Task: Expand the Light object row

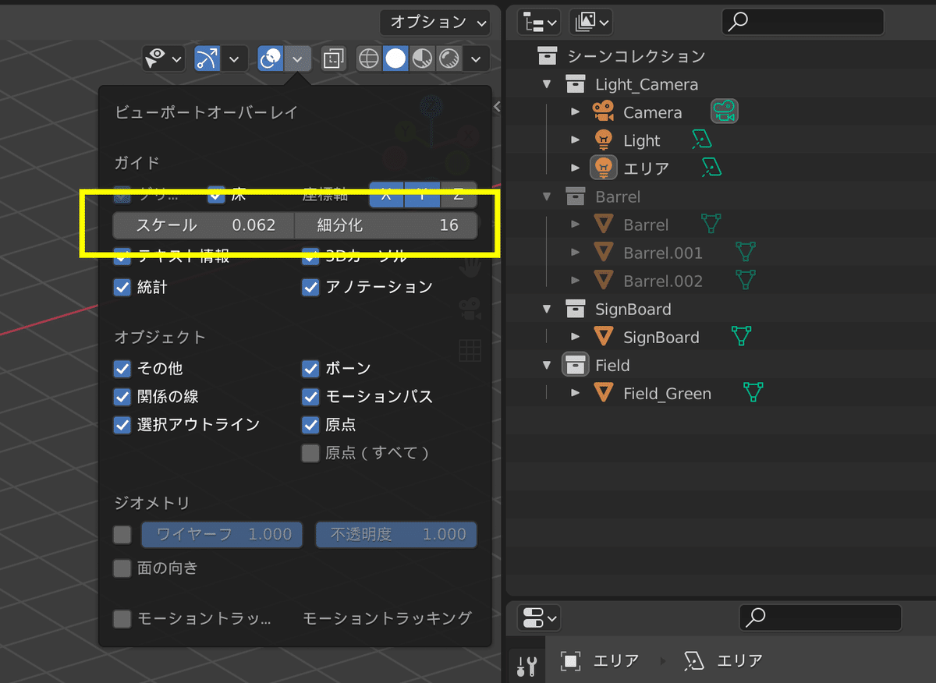Action: tap(576, 140)
